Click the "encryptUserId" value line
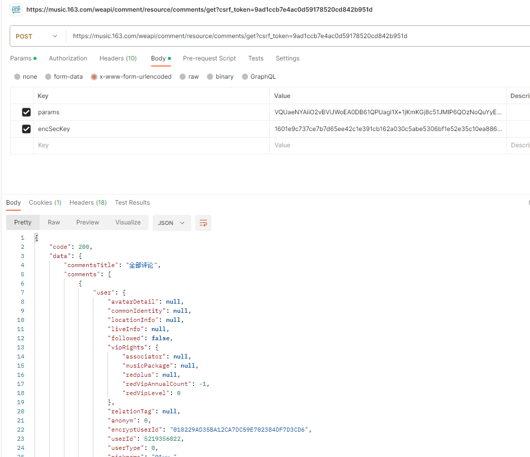The height and width of the screenshot is (457, 530). pos(209,430)
